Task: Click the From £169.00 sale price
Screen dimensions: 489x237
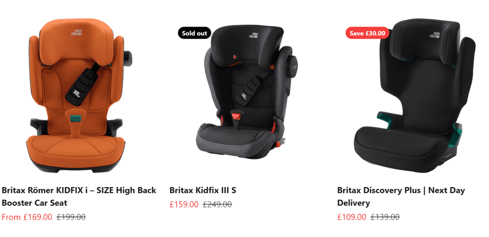Action: (27, 217)
